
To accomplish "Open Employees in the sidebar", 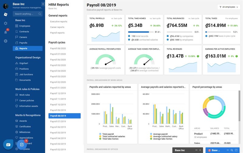I will (x=25, y=26).
